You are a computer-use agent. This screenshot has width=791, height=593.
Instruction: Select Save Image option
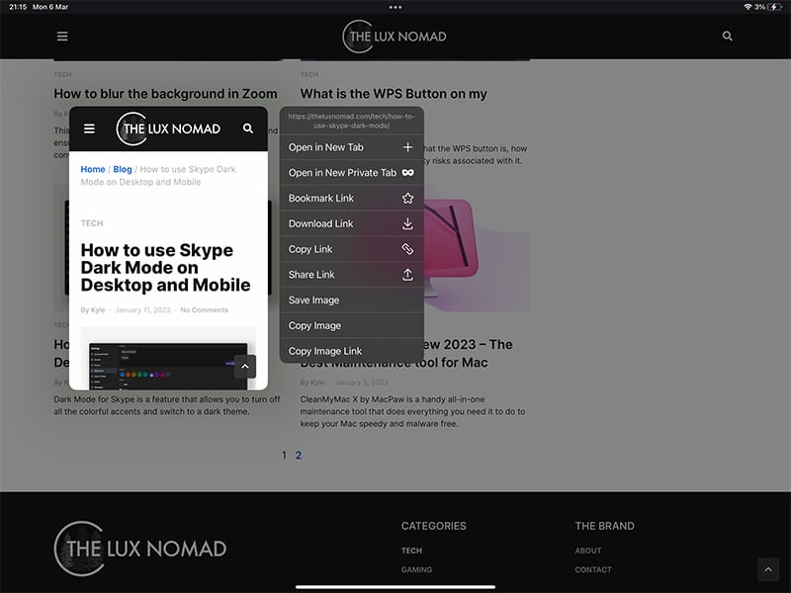click(352, 300)
